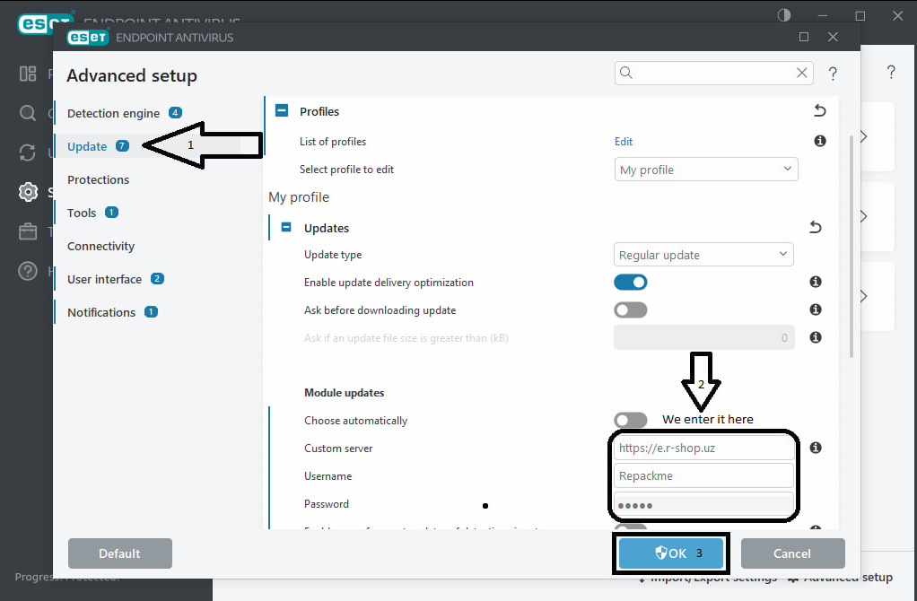Viewport: 917px width, 601px height.
Task: Open User interface settings
Action: click(104, 280)
